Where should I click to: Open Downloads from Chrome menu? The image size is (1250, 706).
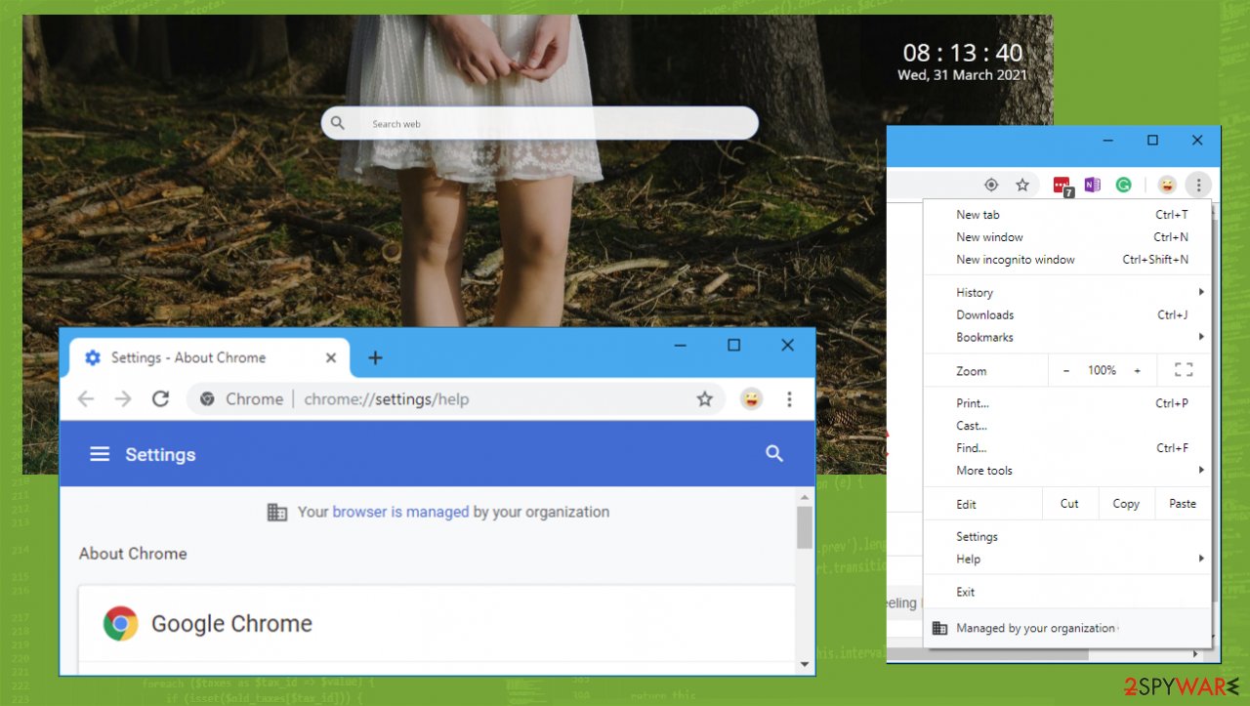pos(1067,314)
